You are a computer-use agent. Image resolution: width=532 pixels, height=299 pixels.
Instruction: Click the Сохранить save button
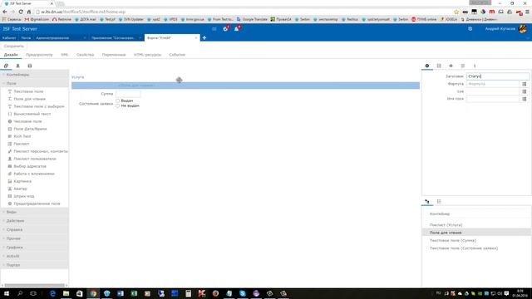[x=14, y=47]
